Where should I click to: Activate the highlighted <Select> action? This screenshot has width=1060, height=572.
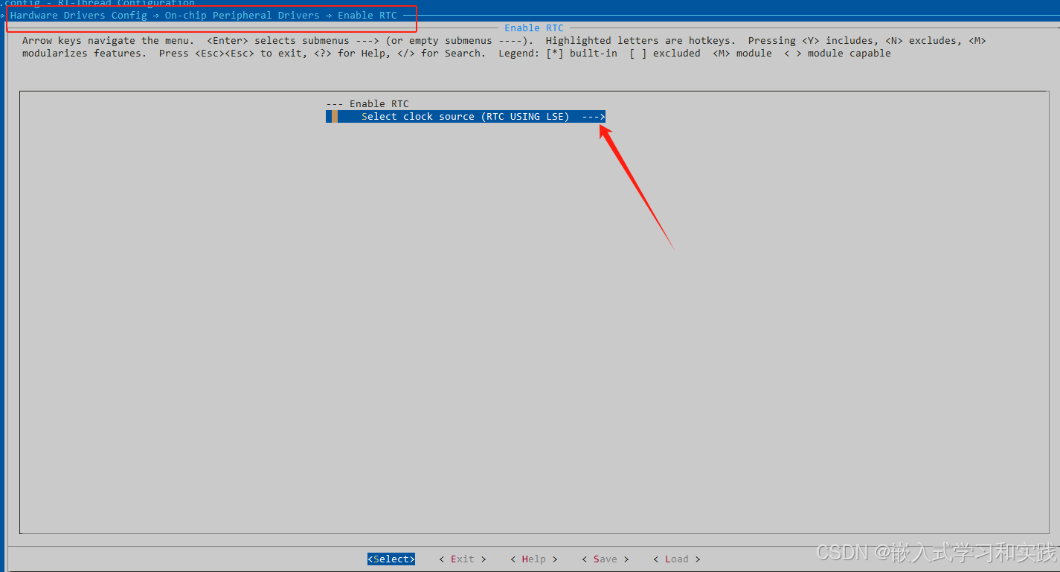[391, 559]
